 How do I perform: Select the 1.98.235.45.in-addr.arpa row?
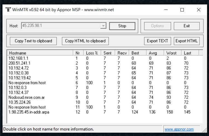(105, 112)
